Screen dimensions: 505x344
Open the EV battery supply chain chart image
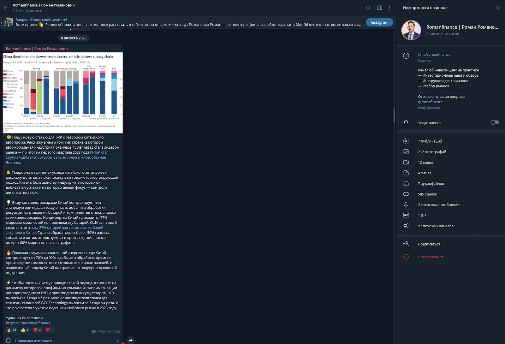pyautogui.click(x=62, y=93)
